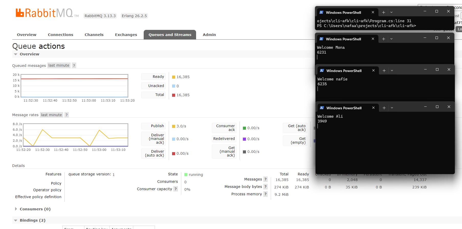Open help icon next to Messages
The image size is (462, 229).
pos(265,179)
